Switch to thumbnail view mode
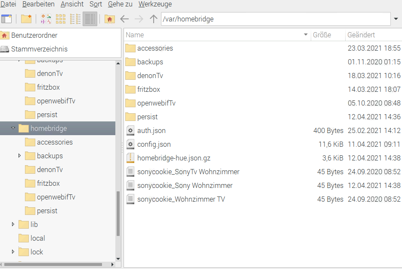402x269 pixels. tap(61, 19)
